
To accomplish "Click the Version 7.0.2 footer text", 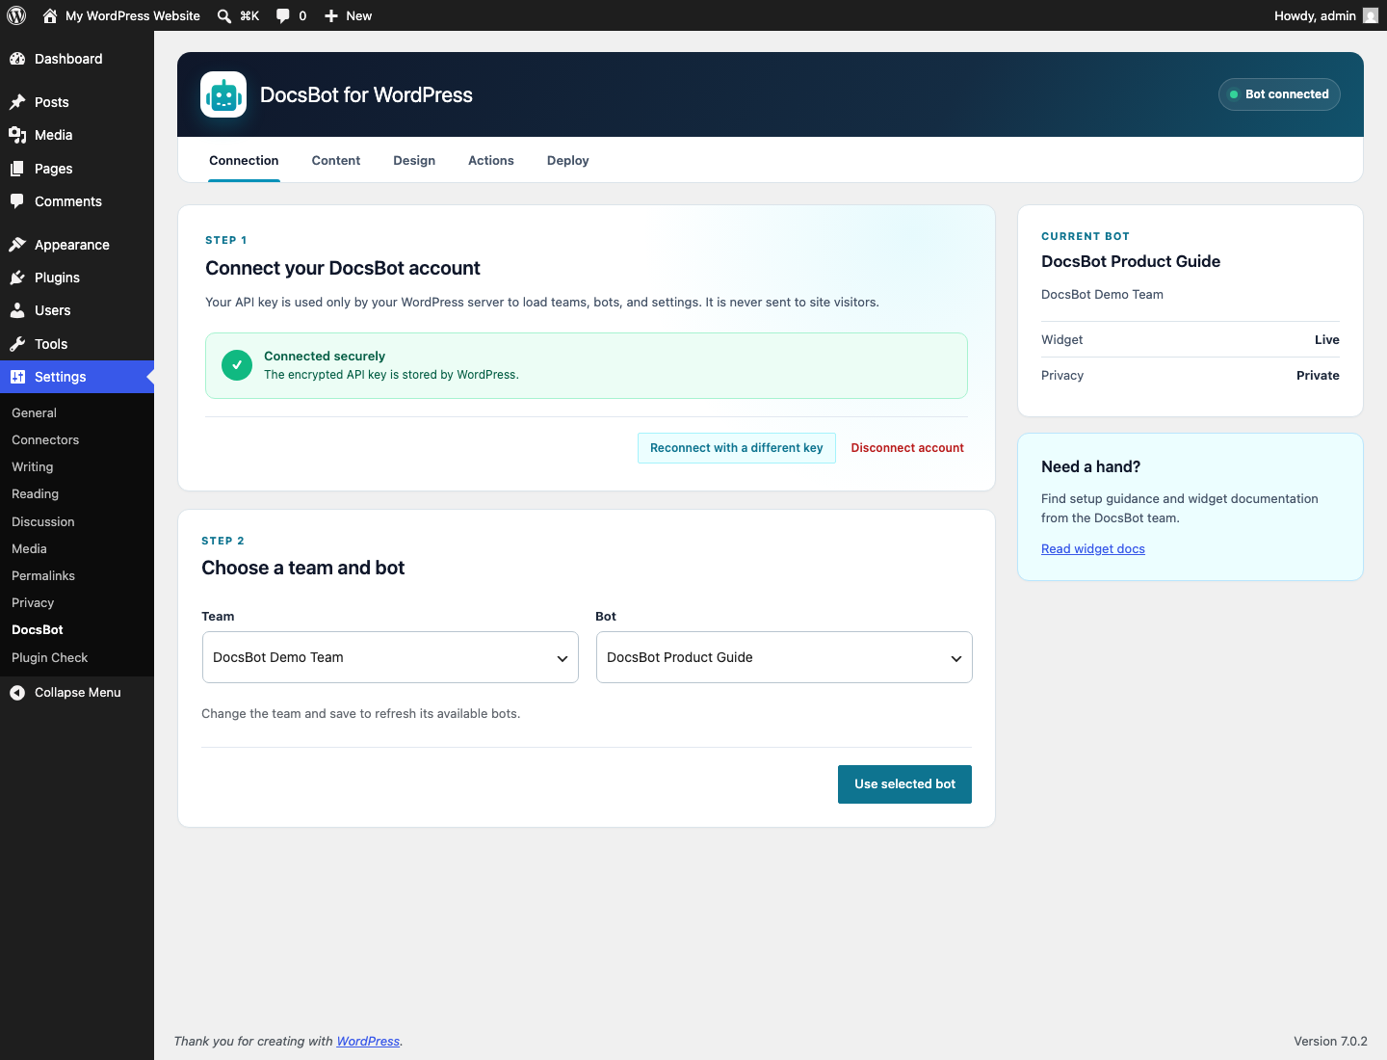I will pyautogui.click(x=1330, y=1042).
